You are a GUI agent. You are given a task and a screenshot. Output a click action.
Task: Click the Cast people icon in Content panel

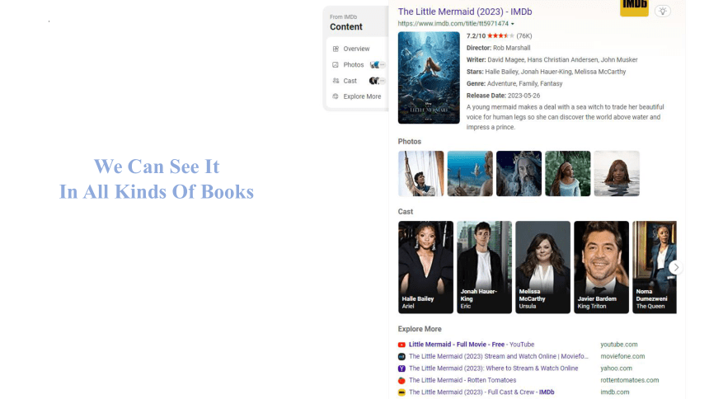tap(336, 81)
